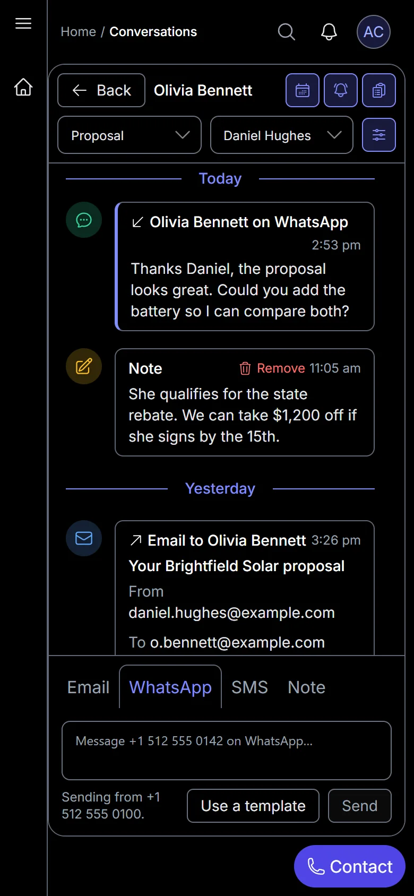Open the AC user avatar menu
The image size is (414, 896).
pos(374,32)
